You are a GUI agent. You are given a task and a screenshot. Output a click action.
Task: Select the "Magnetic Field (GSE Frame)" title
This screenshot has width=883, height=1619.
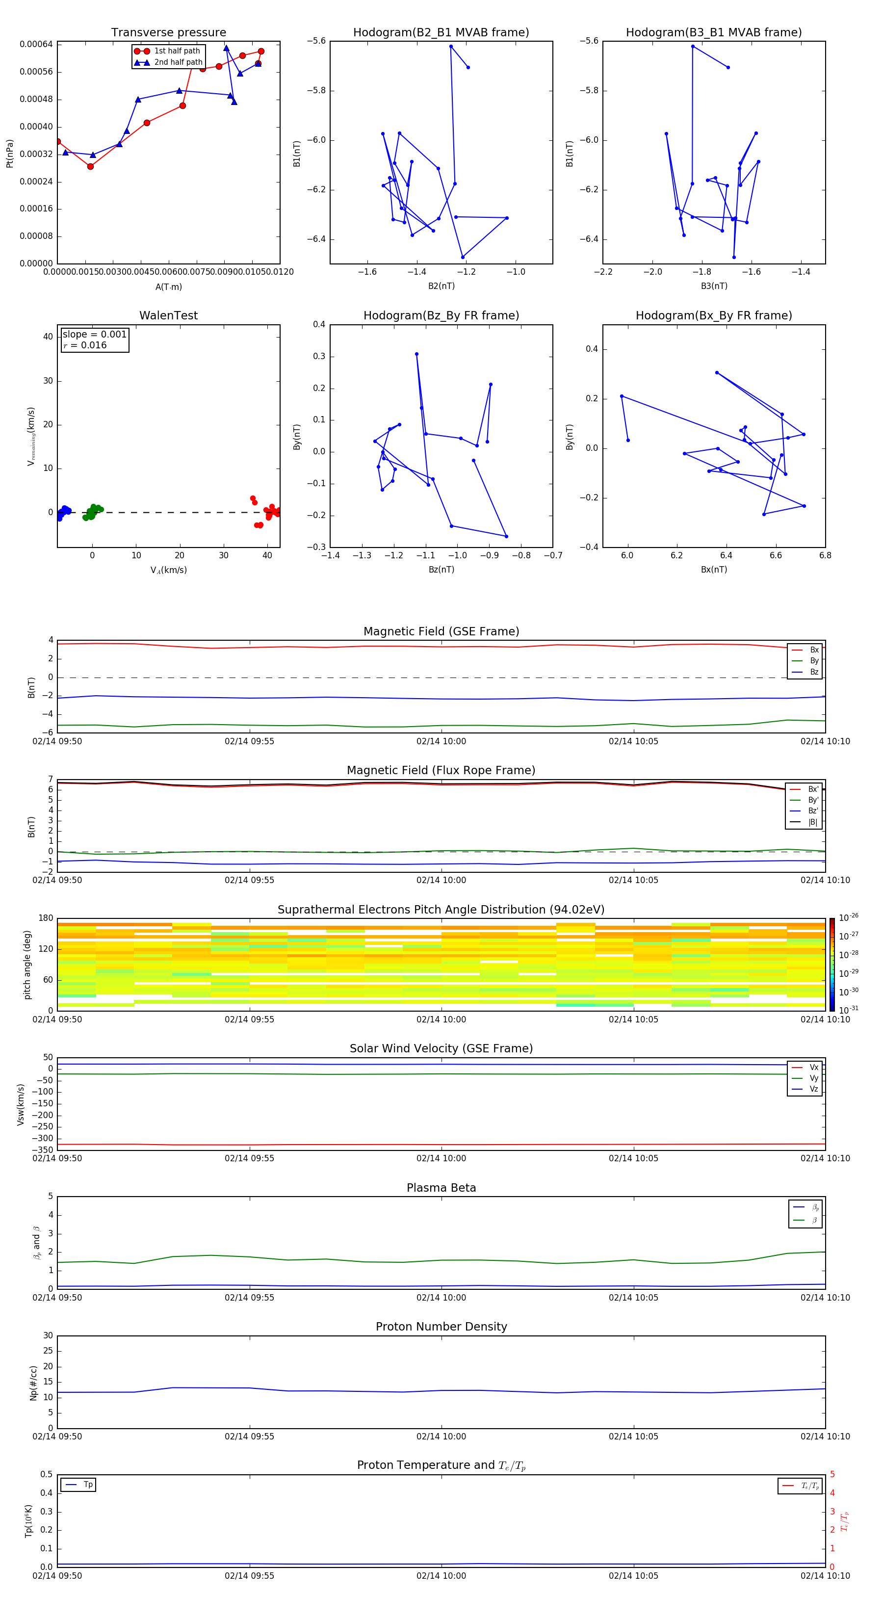pos(441,631)
